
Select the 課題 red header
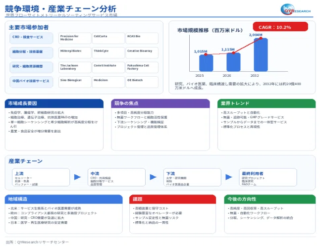(x=173, y=199)
